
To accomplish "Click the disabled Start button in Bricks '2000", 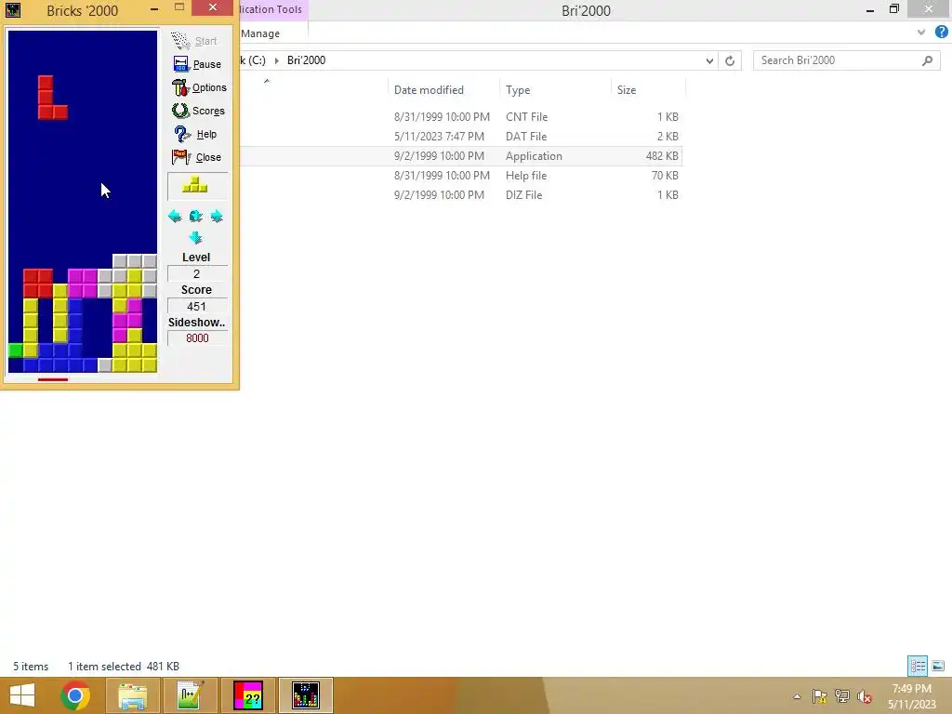I will (194, 41).
